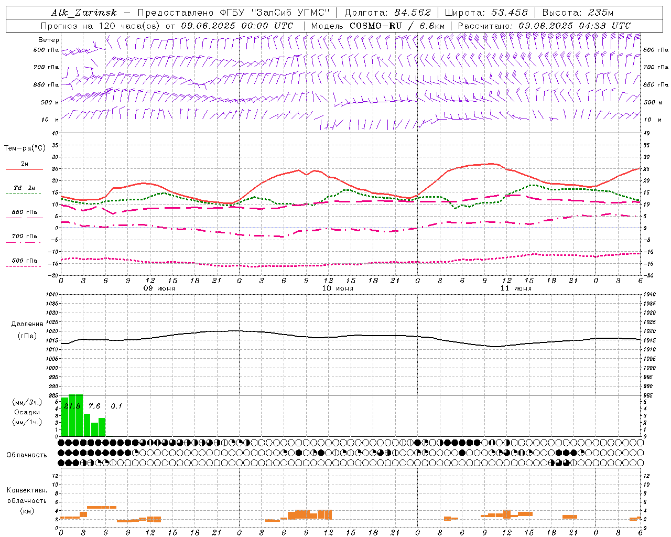Click the 10 июня date label
Image resolution: width=671 pixels, height=537 pixels.
point(337,288)
